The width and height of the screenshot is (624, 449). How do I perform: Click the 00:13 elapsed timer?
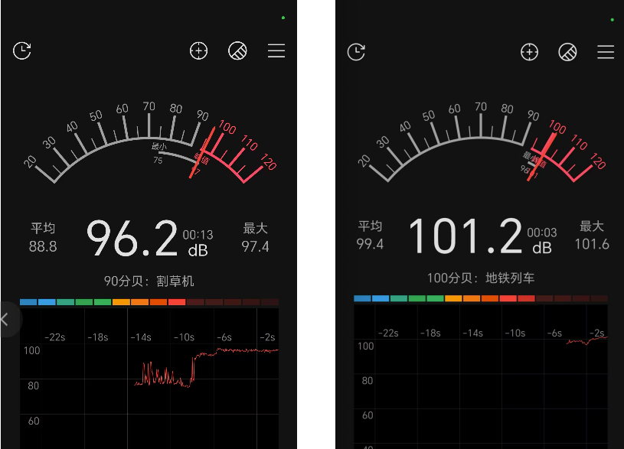click(x=198, y=235)
